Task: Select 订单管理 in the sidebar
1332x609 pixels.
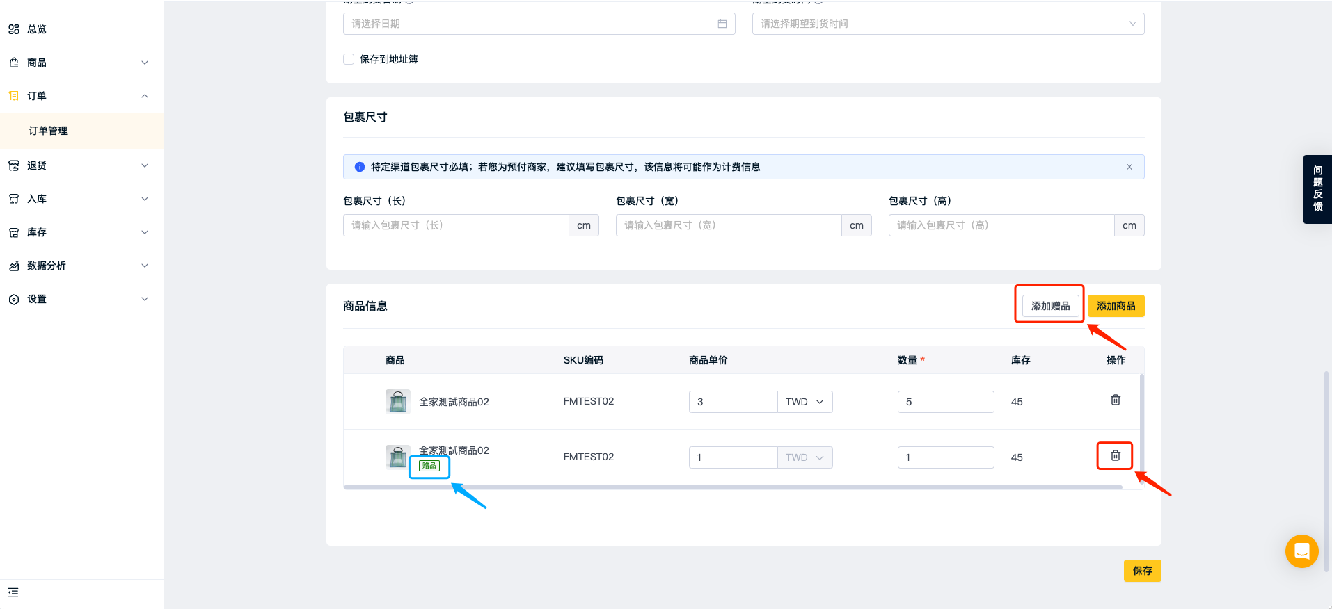Action: pyautogui.click(x=48, y=131)
